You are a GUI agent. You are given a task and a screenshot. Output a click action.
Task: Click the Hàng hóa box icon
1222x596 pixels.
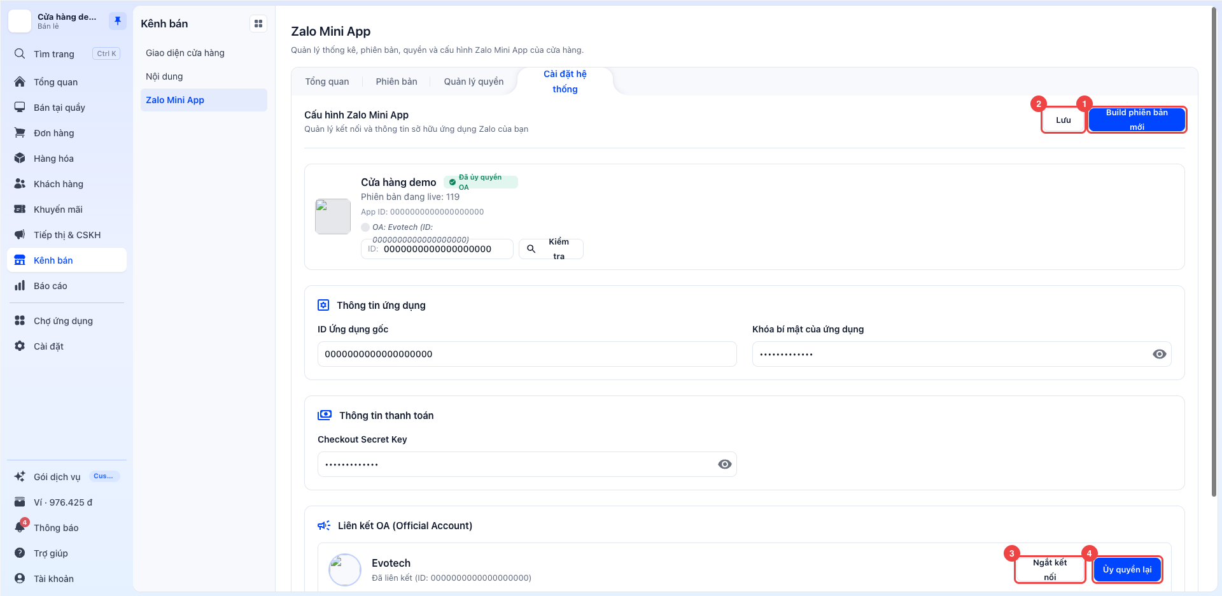coord(20,158)
